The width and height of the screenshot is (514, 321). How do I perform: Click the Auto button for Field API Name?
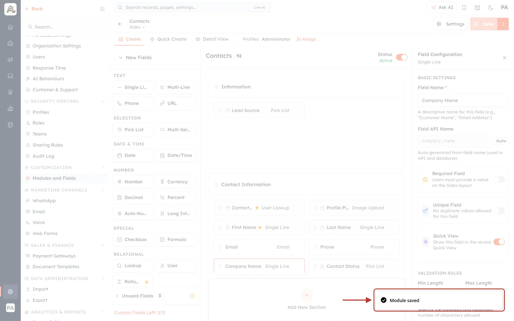pos(501,141)
